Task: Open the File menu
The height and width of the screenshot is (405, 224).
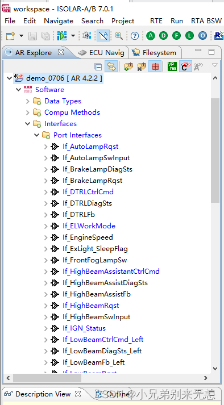Action: pyautogui.click(x=10, y=21)
